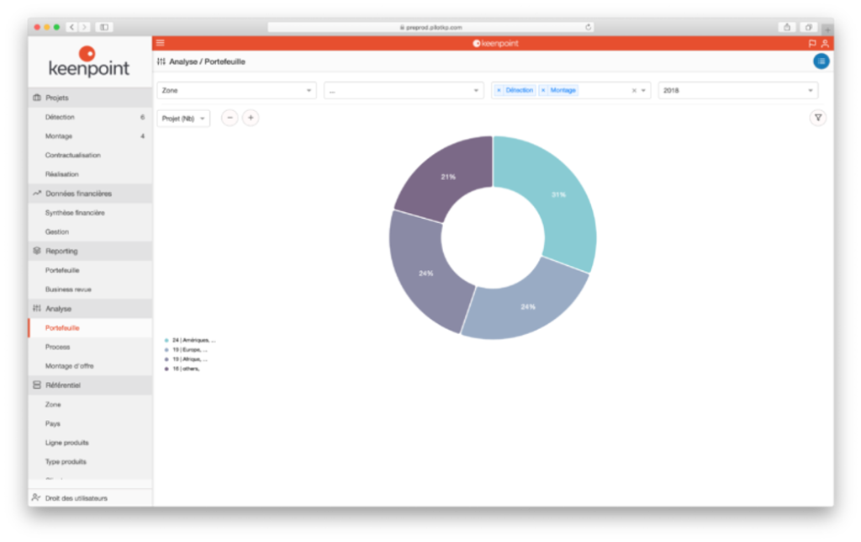
Task: Open the chart filter funnel icon
Action: point(817,119)
